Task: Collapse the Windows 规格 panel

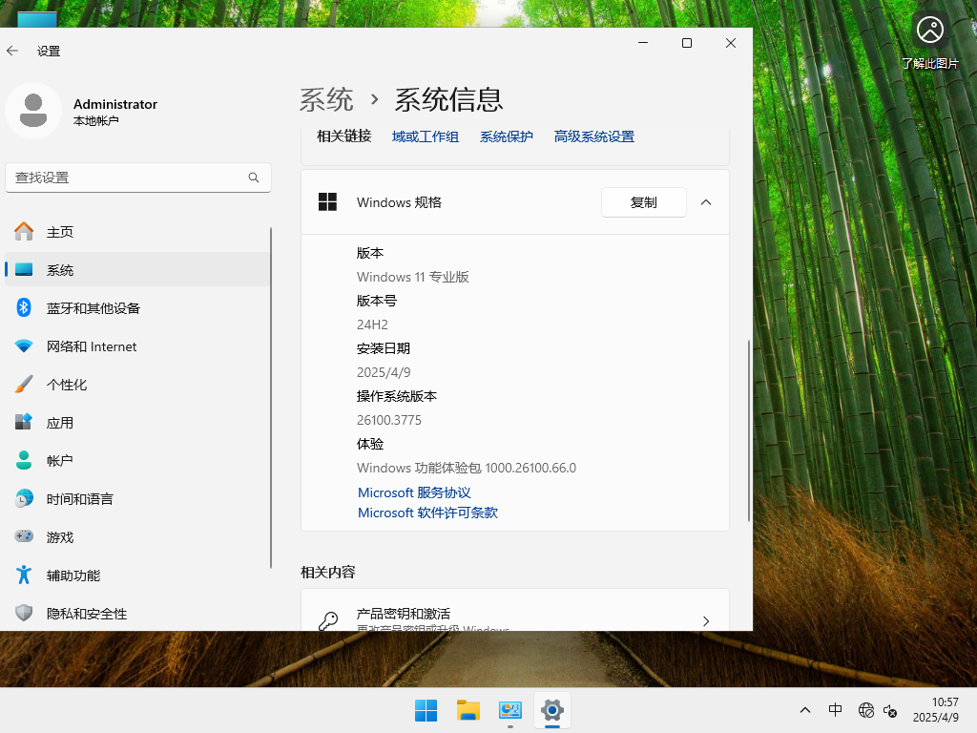Action: tap(706, 202)
